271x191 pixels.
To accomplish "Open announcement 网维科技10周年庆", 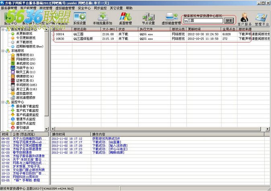I will (x=26, y=177).
